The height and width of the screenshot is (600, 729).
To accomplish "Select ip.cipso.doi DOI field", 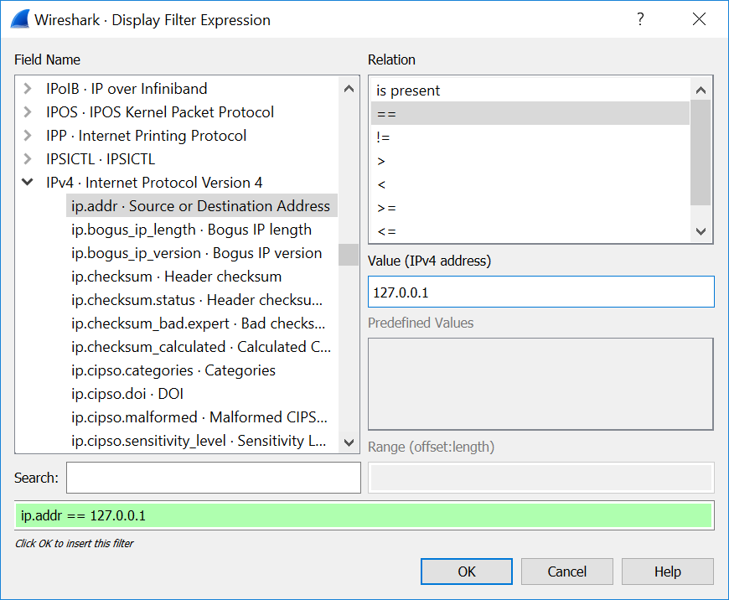I will [x=127, y=394].
